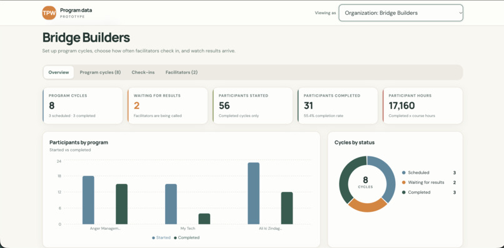The image size is (504, 248).
Task: Open the Facilitators (2) tab
Action: [181, 72]
